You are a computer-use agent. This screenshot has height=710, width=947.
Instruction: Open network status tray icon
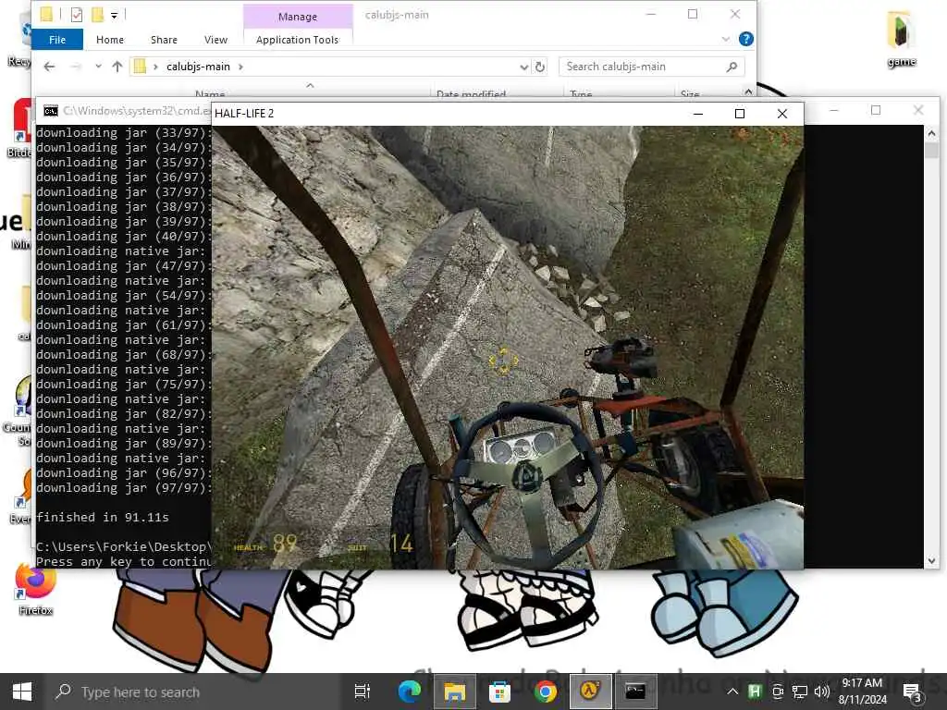click(x=800, y=692)
